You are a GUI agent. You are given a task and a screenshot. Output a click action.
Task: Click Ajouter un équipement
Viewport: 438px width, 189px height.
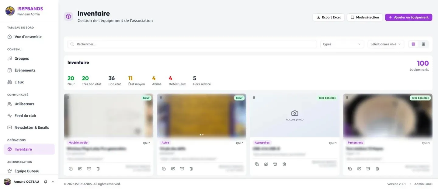408,17
